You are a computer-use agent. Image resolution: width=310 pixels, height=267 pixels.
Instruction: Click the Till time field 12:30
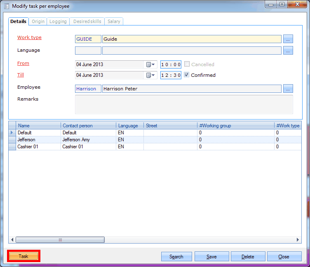point(171,75)
